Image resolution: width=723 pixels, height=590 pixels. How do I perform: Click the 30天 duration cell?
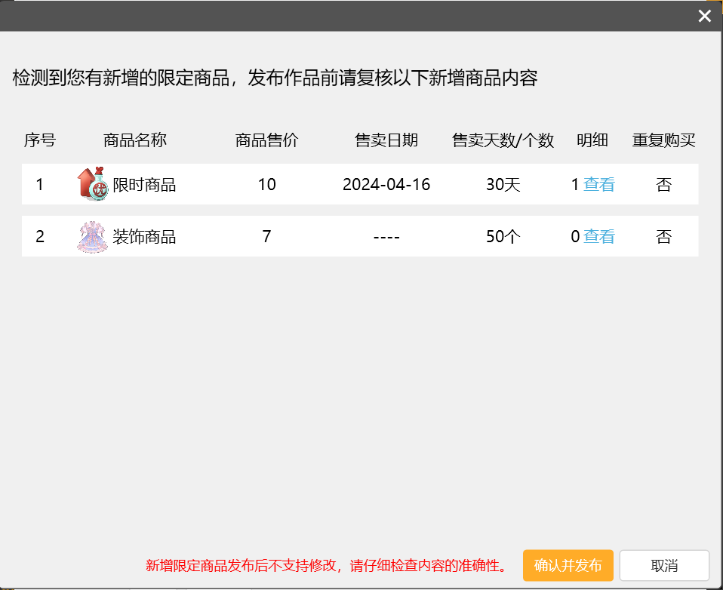pos(503,185)
